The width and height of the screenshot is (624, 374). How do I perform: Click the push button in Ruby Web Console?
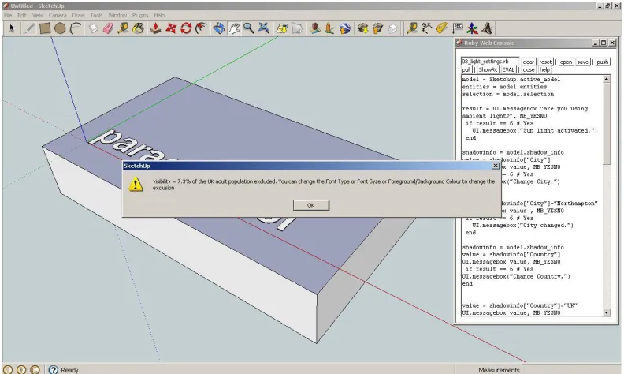(603, 62)
